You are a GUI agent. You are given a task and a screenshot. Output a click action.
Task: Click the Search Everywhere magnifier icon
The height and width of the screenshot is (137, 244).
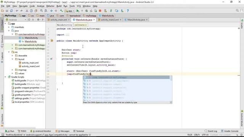(x=237, y=11)
